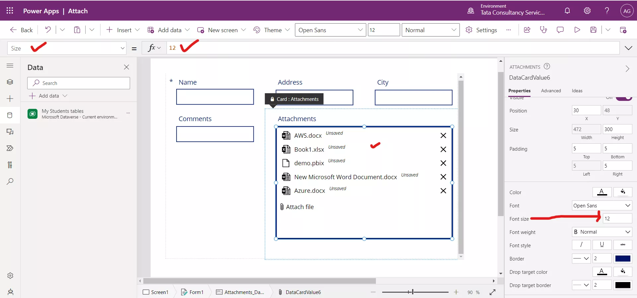Open the help question mark icon
This screenshot has height=298, width=637.
pyautogui.click(x=607, y=11)
